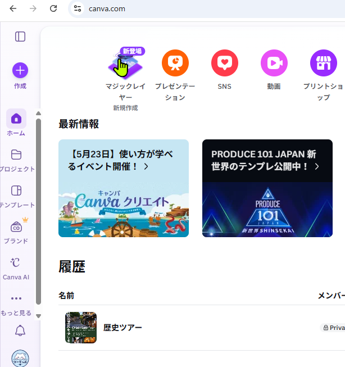Click the メンバー column header
This screenshot has height=367, width=345.
point(331,296)
